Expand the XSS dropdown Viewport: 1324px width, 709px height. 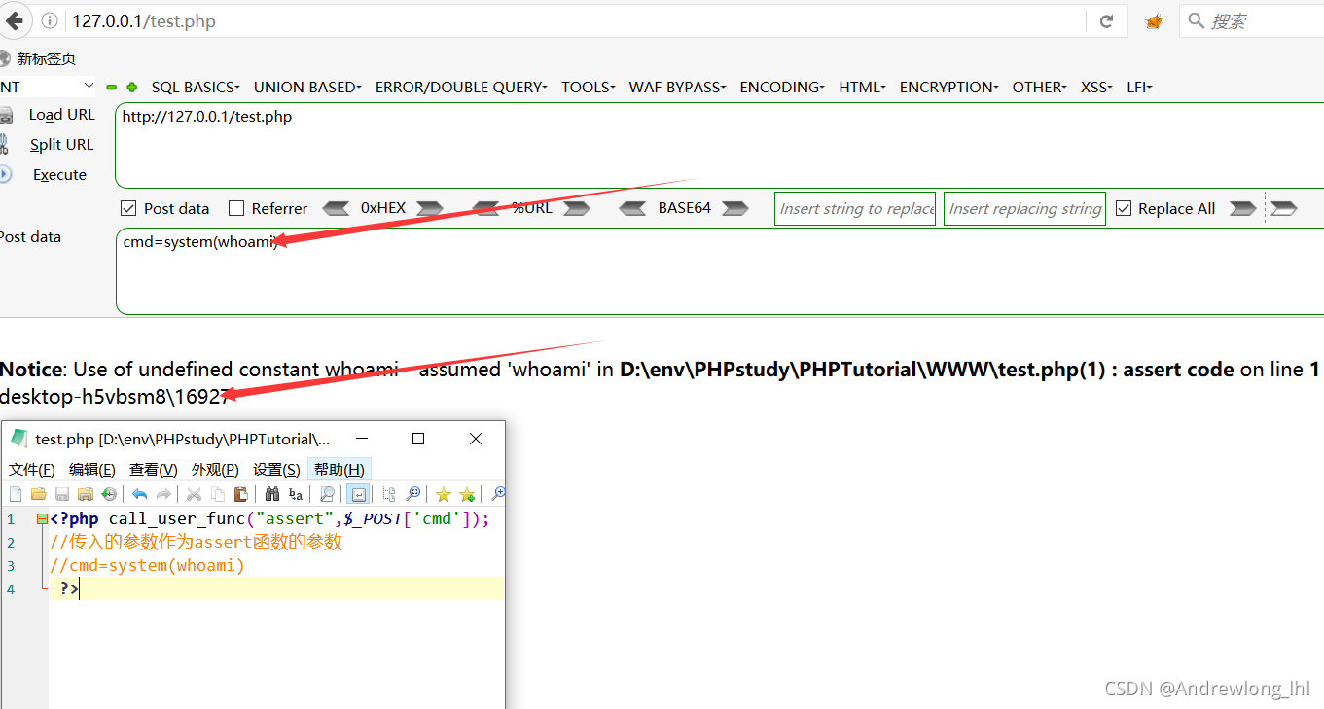coord(1096,87)
